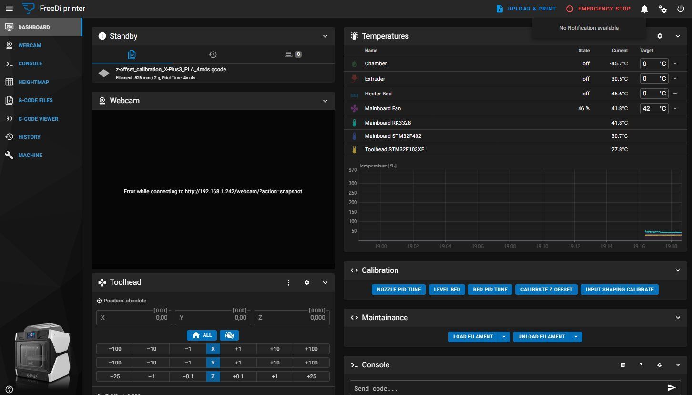The width and height of the screenshot is (692, 395).
Task: Open notifications bell icon
Action: click(644, 9)
